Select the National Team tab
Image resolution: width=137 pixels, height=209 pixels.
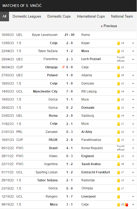pyautogui.click(x=122, y=16)
